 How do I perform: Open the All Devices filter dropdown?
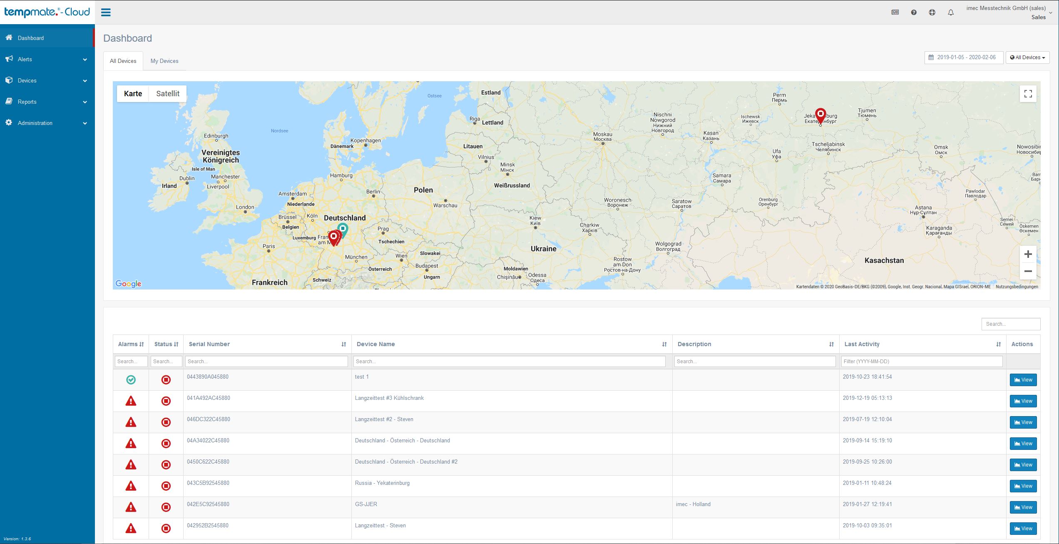tap(1027, 57)
